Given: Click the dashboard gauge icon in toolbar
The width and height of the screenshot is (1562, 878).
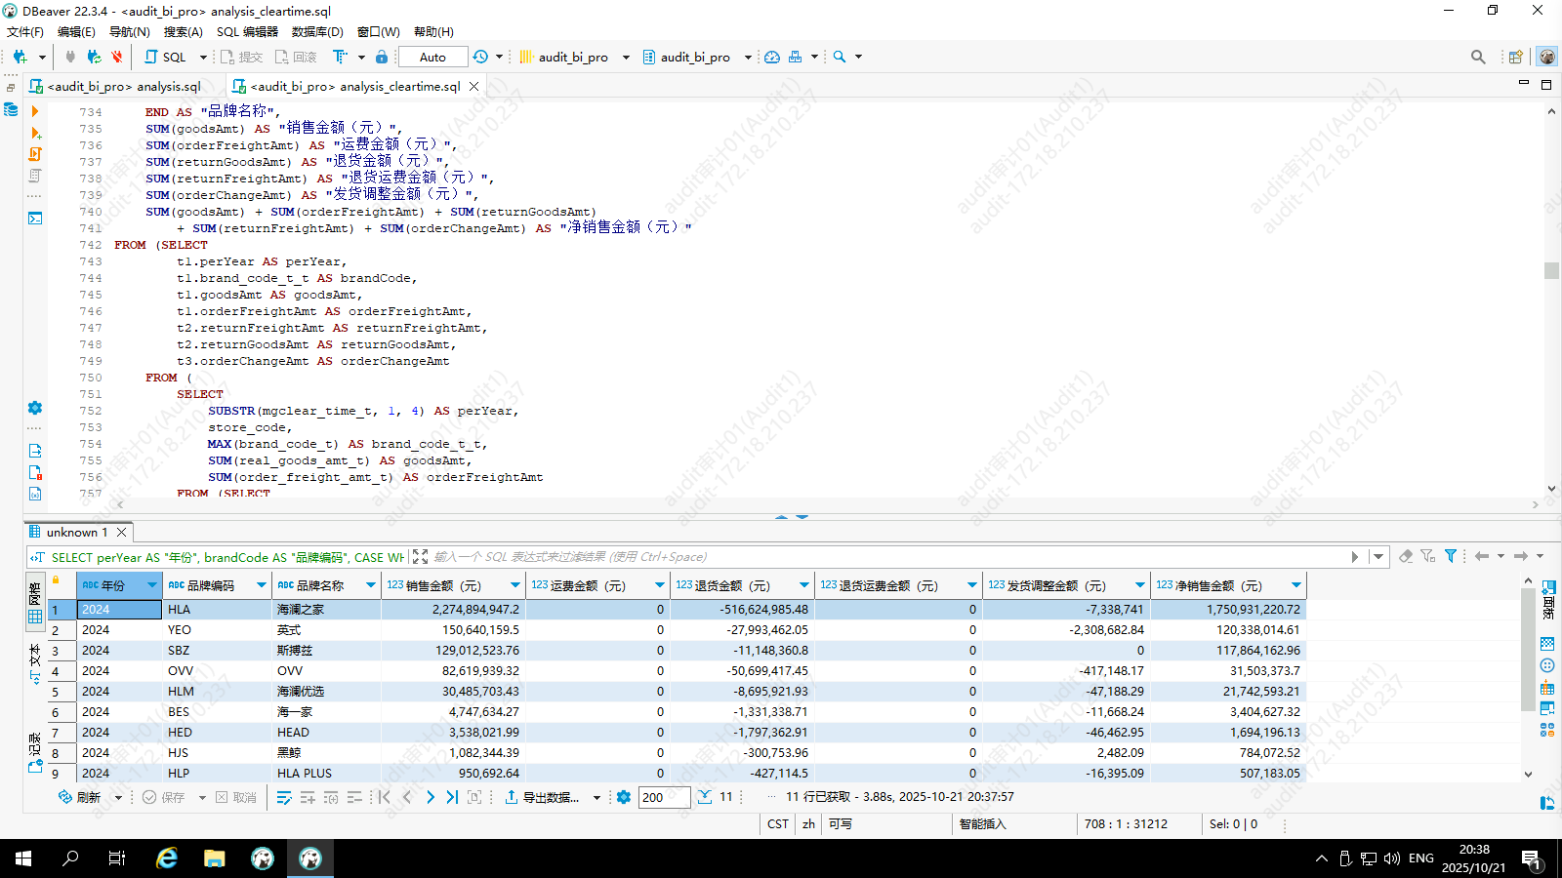Looking at the screenshot, I should click(772, 57).
